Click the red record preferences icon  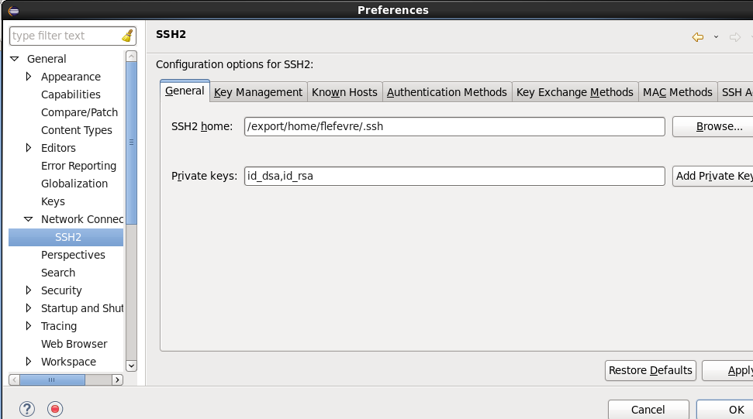(x=54, y=409)
